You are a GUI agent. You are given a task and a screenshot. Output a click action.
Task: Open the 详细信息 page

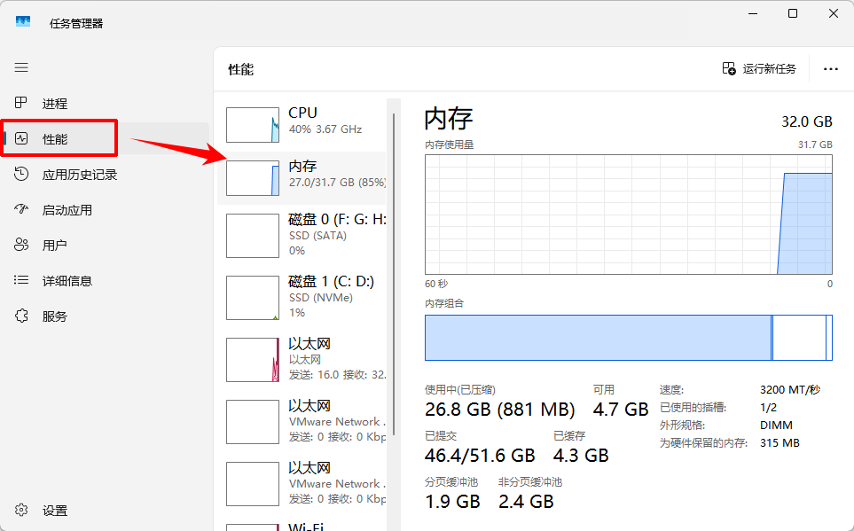[x=106, y=280]
